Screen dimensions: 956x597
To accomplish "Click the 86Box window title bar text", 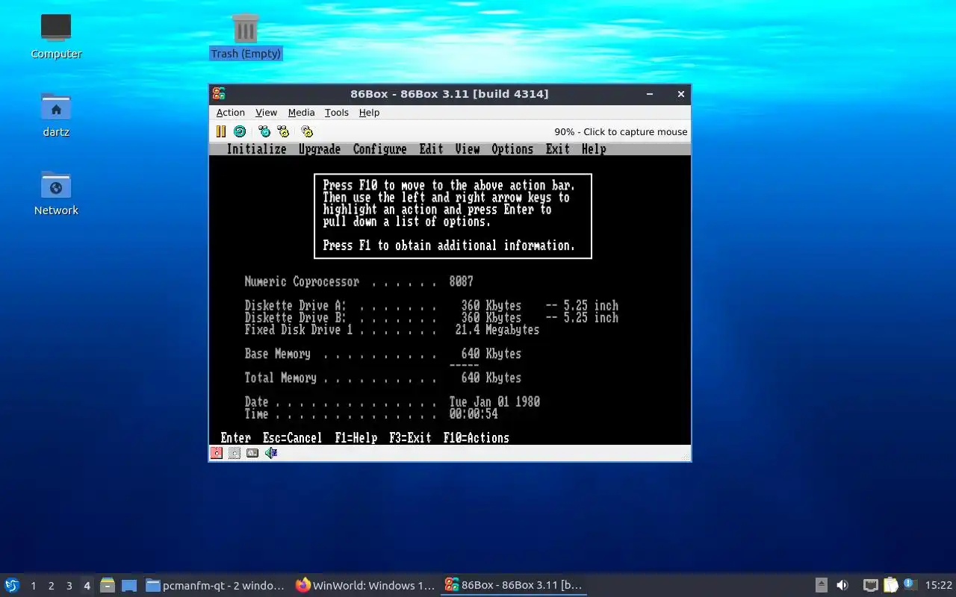I will [450, 94].
